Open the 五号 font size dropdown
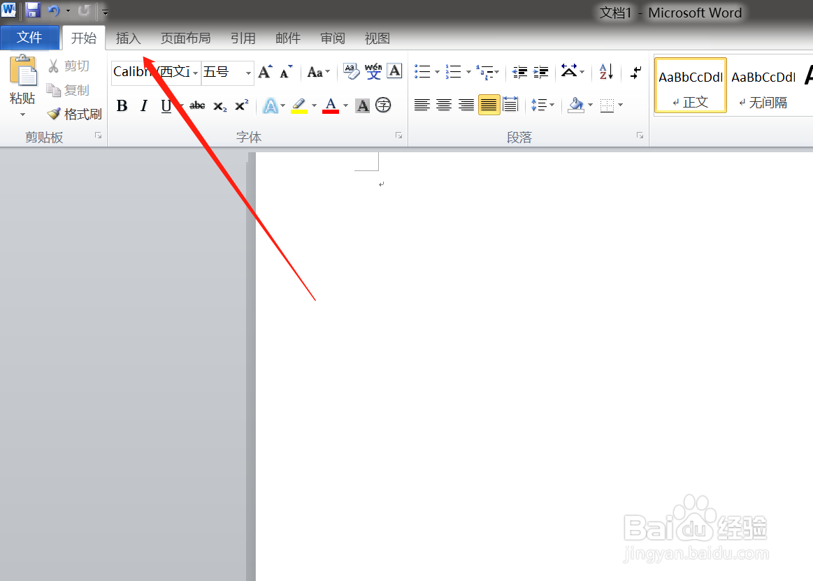 click(248, 73)
